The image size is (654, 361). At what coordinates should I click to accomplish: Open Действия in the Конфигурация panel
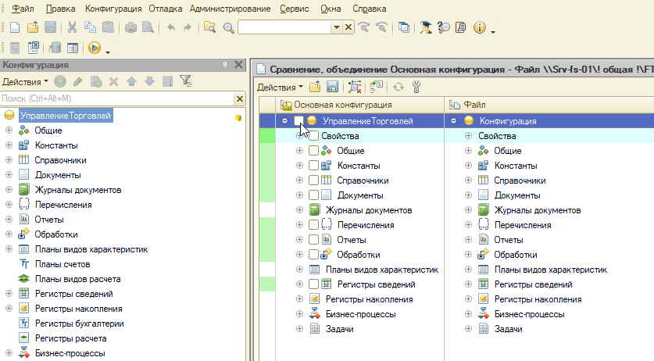25,82
